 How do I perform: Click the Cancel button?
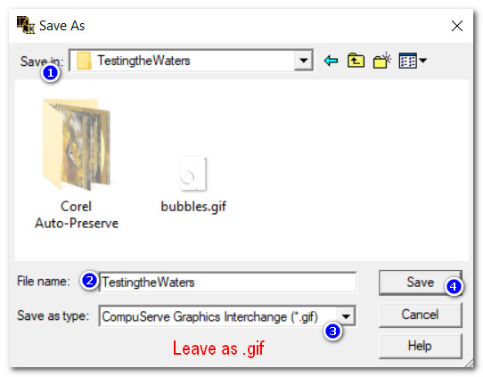click(x=420, y=315)
